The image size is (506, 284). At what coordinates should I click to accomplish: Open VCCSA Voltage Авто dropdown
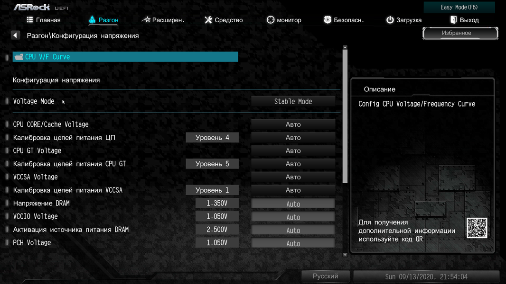pyautogui.click(x=293, y=177)
